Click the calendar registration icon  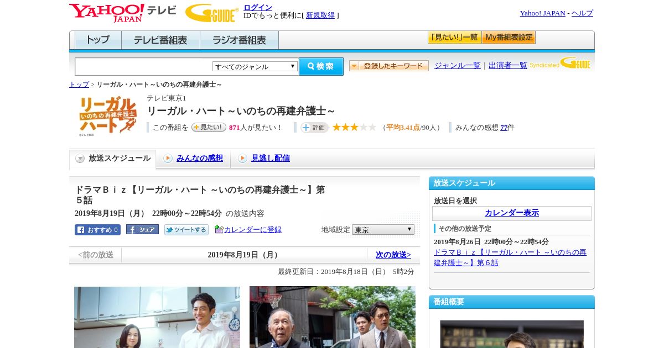pyautogui.click(x=219, y=229)
